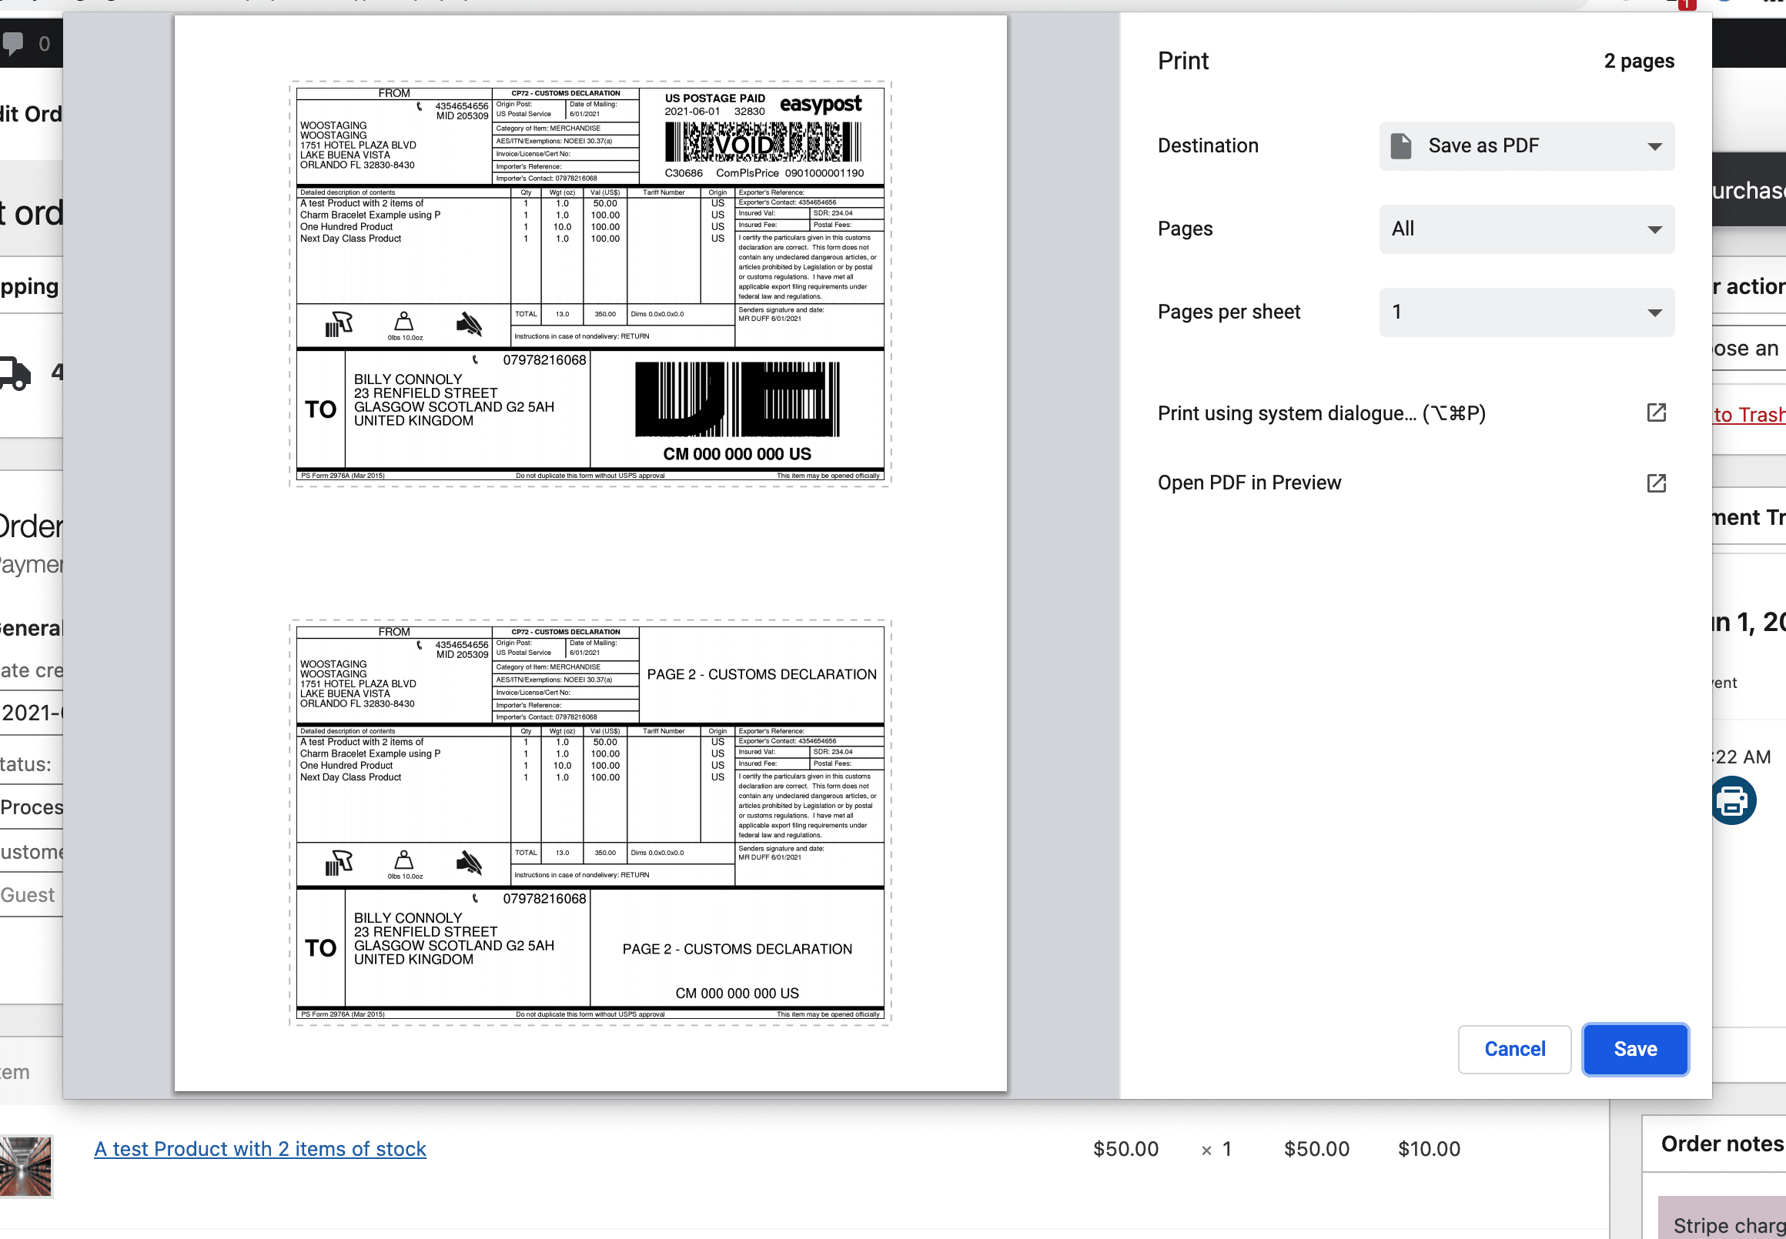This screenshot has width=1786, height=1239.
Task: Click the '2 pages' count text
Action: point(1638,62)
